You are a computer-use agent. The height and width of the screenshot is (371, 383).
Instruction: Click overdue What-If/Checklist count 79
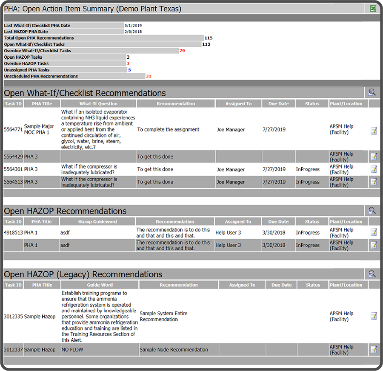tap(182, 51)
